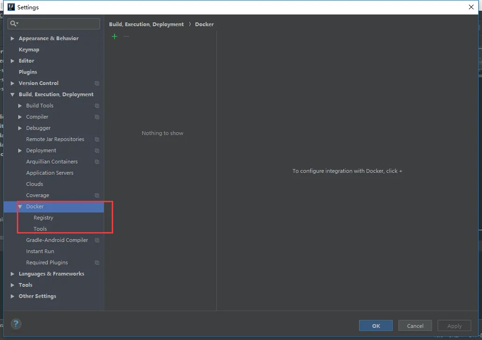
Task: Click the OK button
Action: click(375, 326)
